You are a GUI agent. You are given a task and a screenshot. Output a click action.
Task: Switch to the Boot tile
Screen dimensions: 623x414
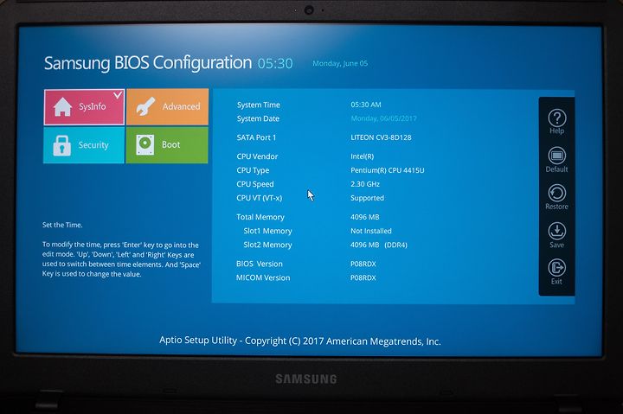point(167,145)
